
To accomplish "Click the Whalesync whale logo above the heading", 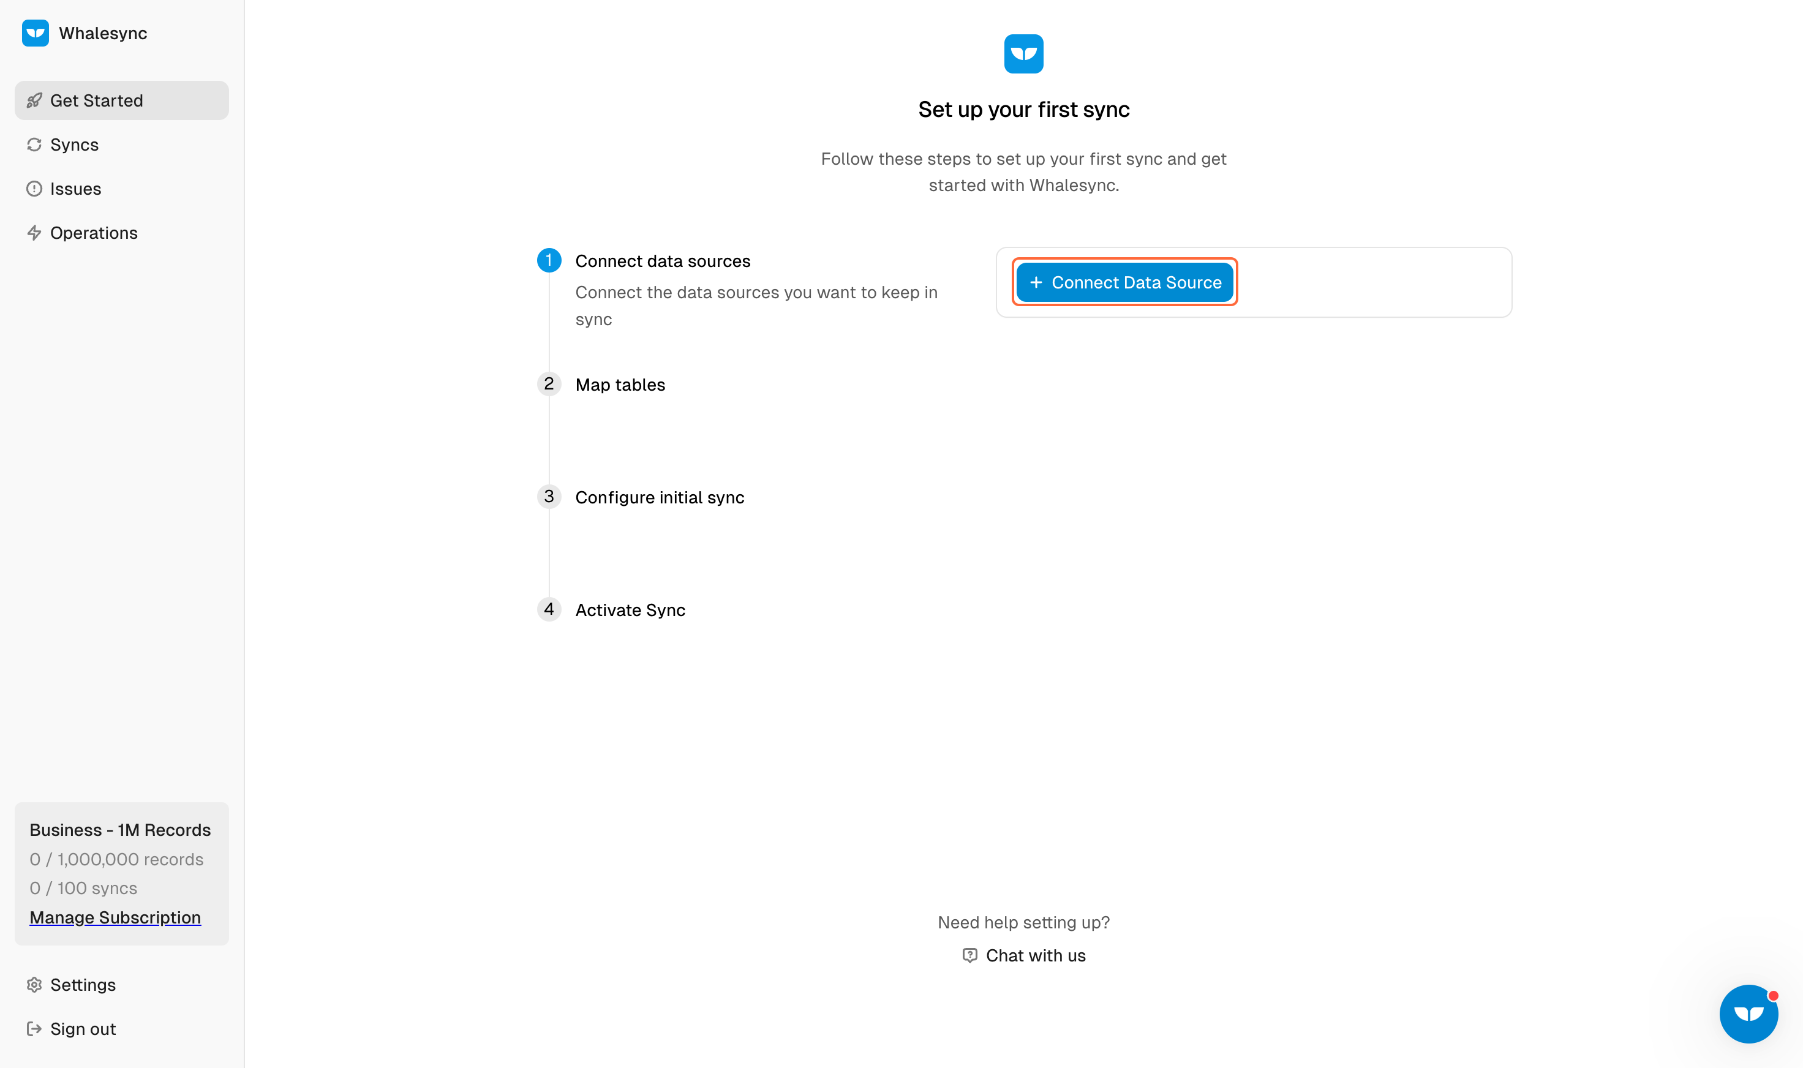I will [1023, 54].
